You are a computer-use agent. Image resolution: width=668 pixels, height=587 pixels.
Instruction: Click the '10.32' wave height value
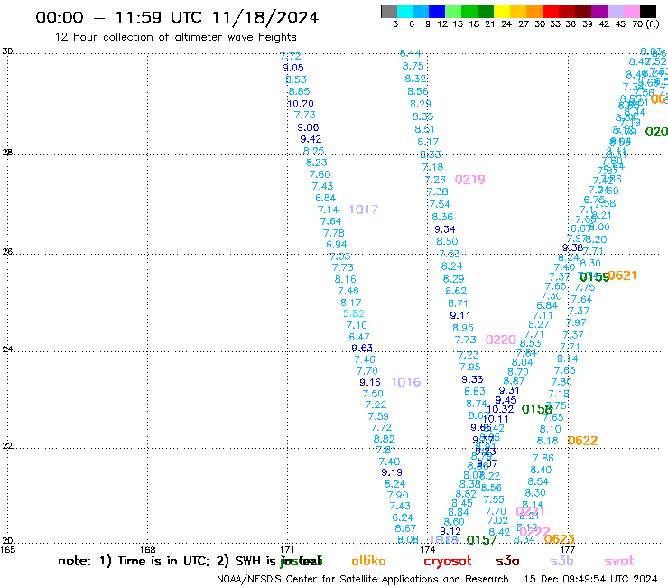pos(500,409)
